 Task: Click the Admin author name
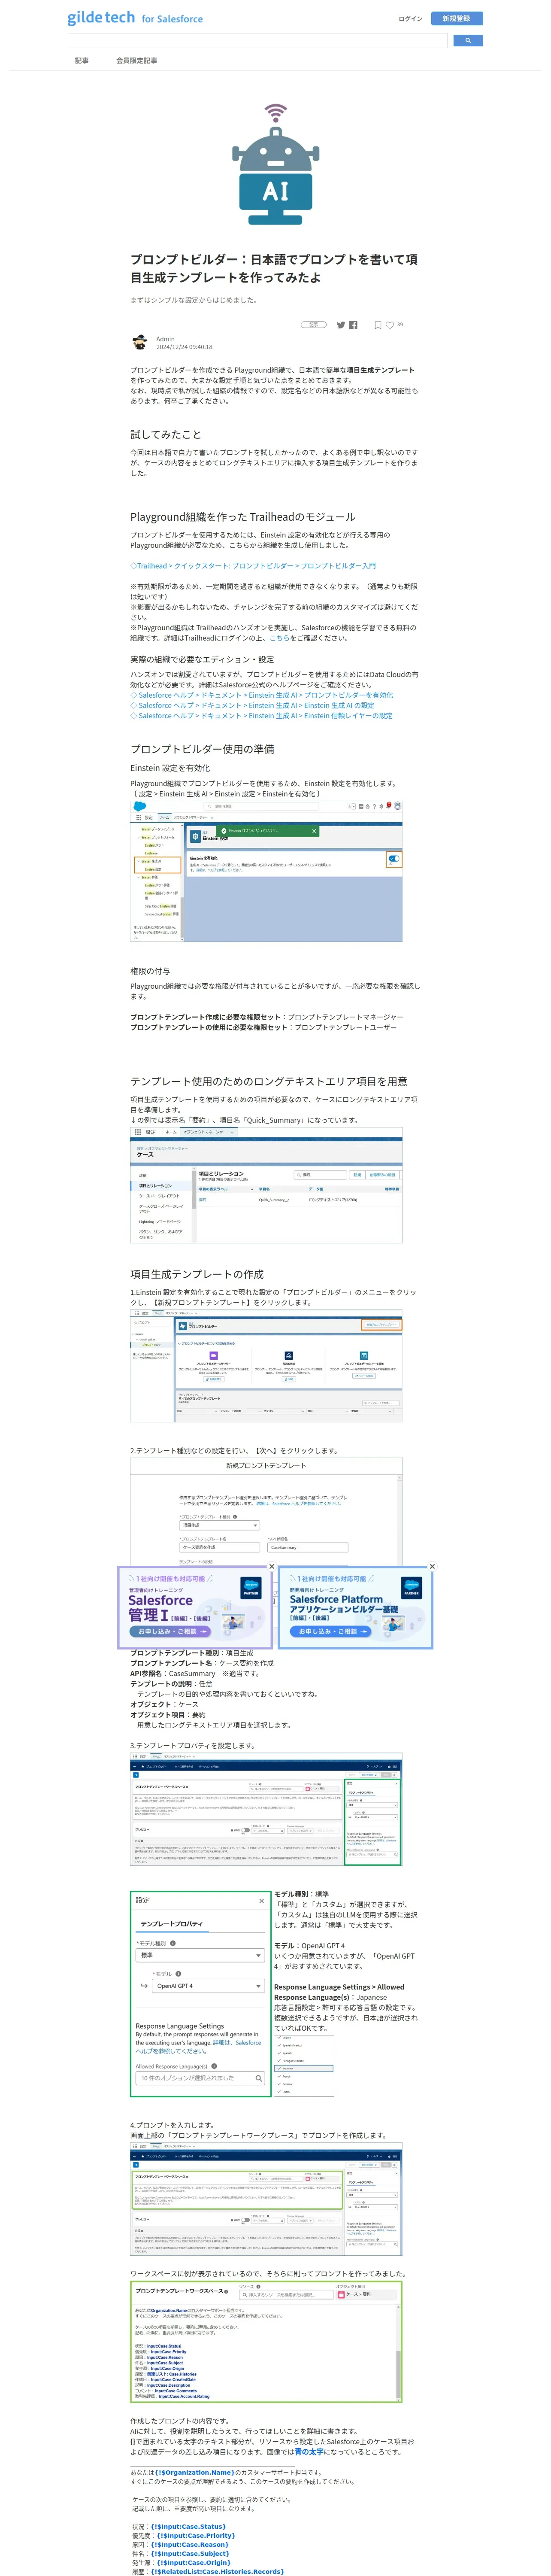(165, 339)
